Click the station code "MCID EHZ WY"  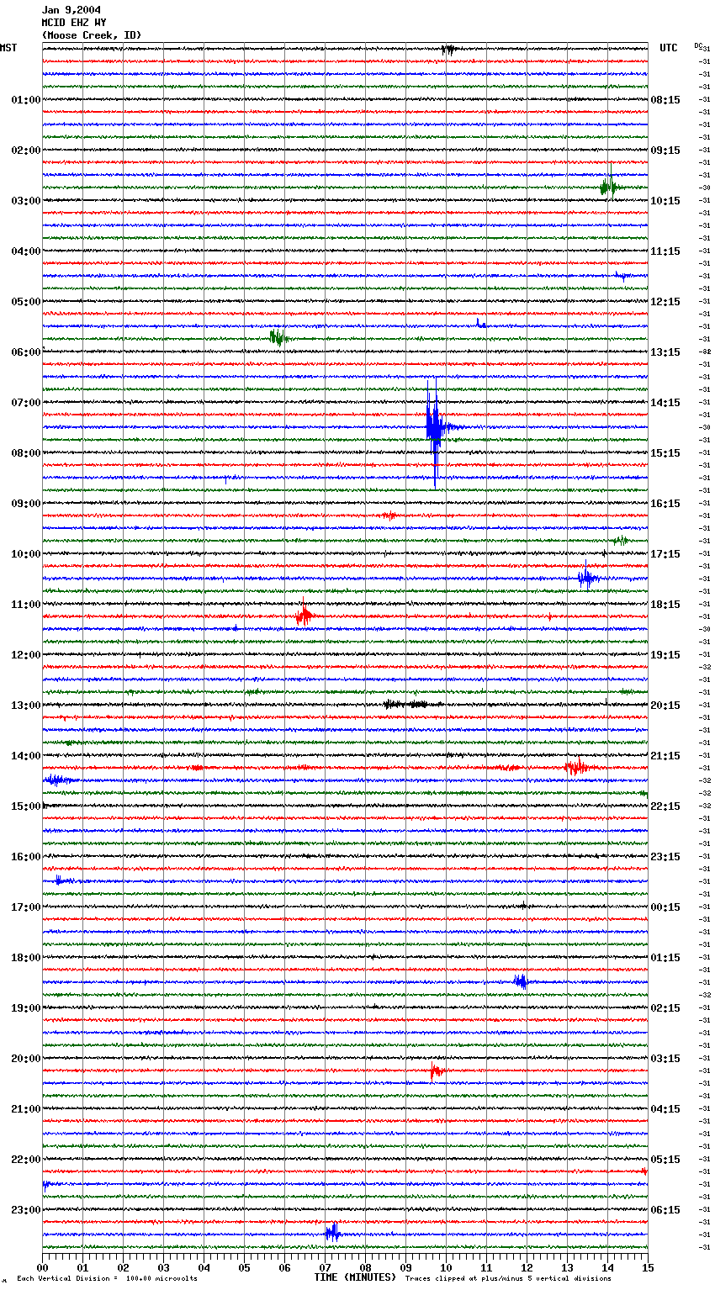(x=74, y=23)
